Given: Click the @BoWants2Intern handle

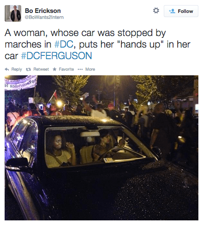Looking at the screenshot, I should click(44, 17).
